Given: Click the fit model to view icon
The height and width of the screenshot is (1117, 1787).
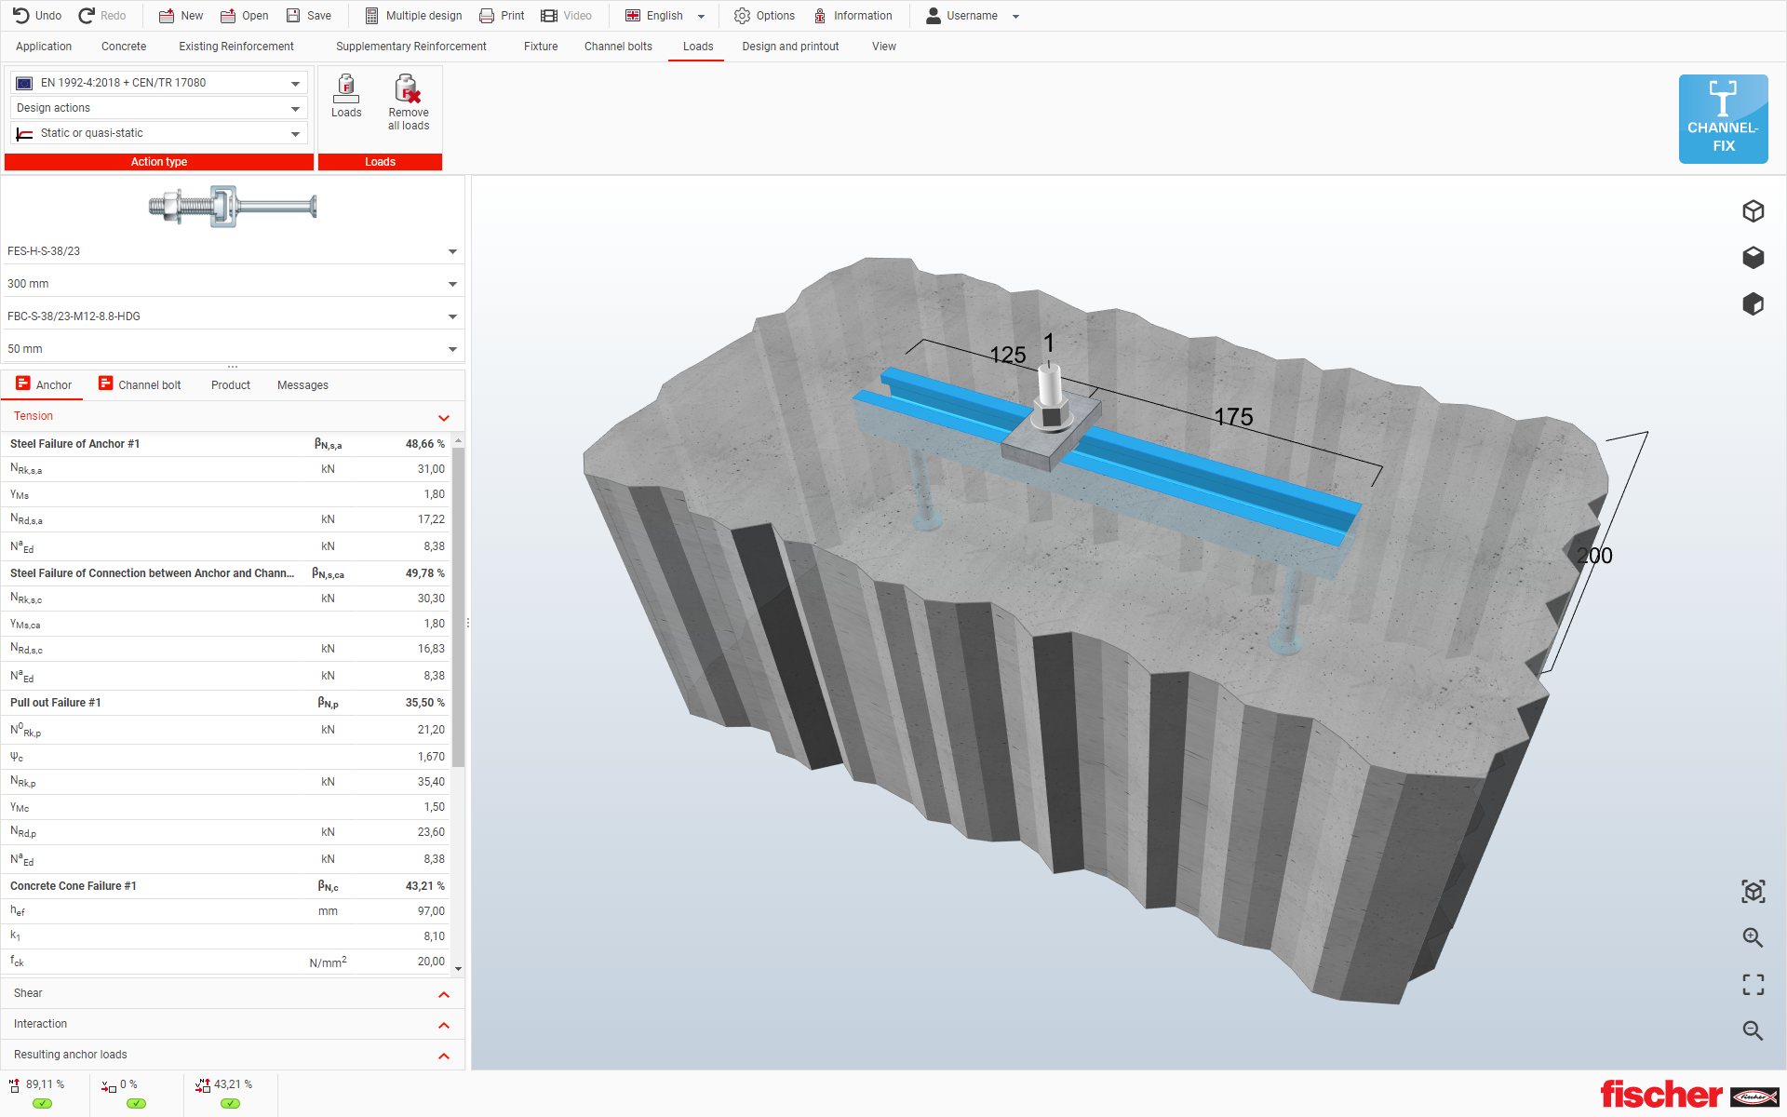Looking at the screenshot, I should click(x=1753, y=892).
